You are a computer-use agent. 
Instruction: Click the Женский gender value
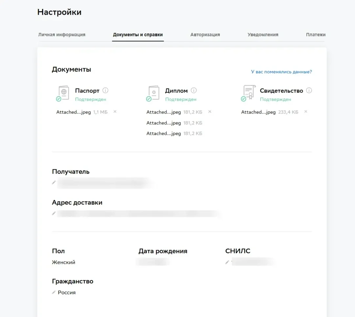[64, 262]
